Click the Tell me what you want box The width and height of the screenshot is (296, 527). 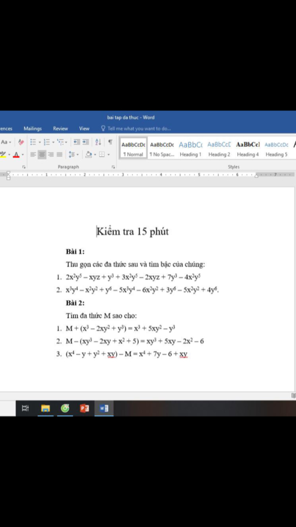pyautogui.click(x=139, y=129)
